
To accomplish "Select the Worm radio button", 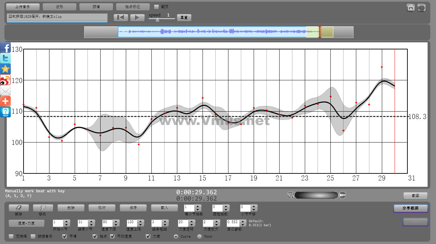I will coord(199,236).
